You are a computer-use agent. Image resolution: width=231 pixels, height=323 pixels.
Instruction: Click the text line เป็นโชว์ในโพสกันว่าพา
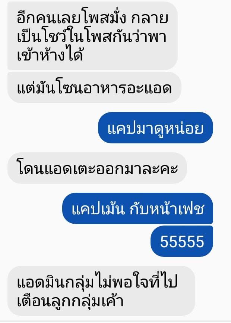click(x=92, y=36)
